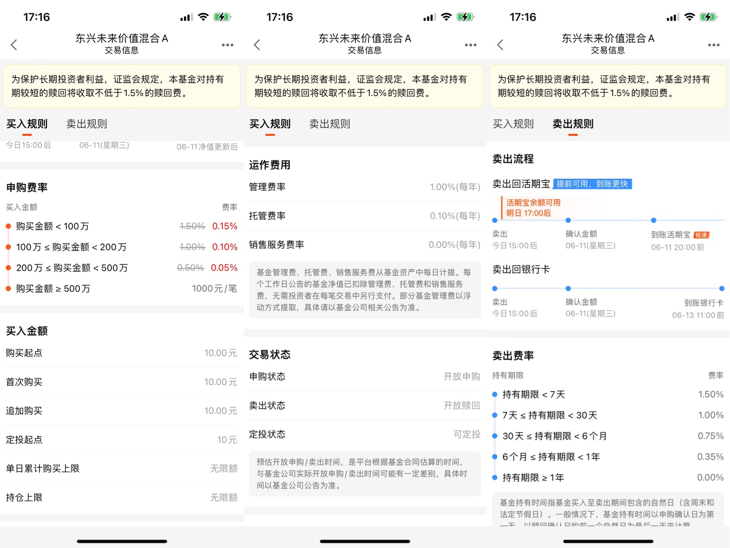The image size is (730, 548).
Task: Tap 定投起点 row
Action: tap(122, 440)
